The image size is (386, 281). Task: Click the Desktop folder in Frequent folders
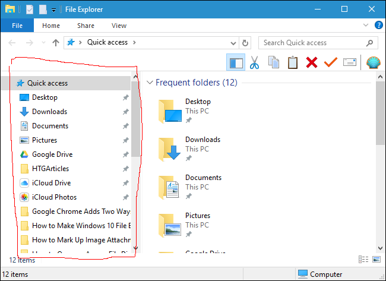(x=185, y=111)
